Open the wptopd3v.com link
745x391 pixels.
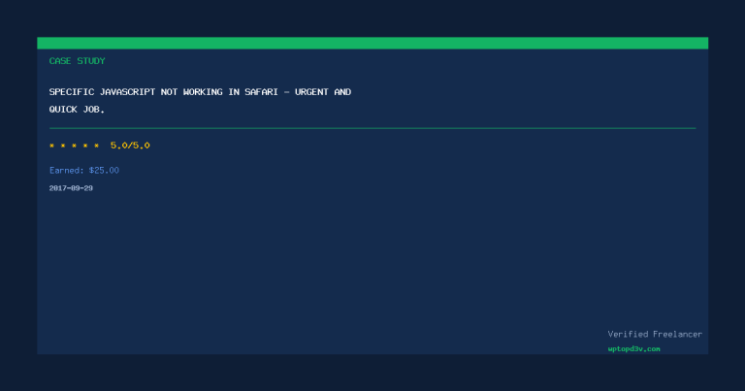pos(633,348)
